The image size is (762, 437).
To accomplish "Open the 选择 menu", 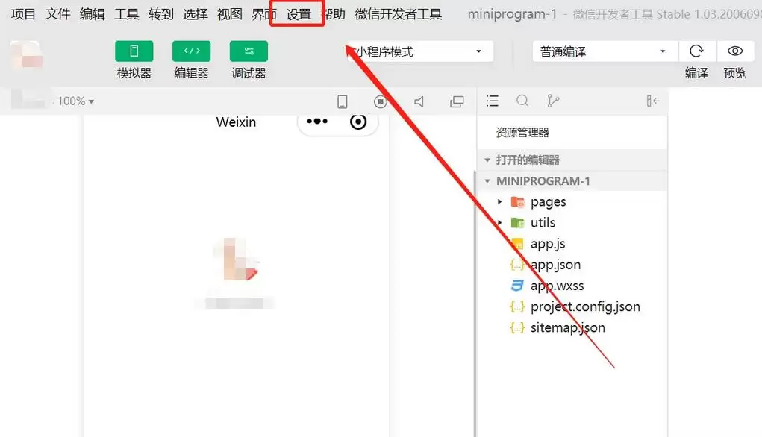I will pos(196,14).
